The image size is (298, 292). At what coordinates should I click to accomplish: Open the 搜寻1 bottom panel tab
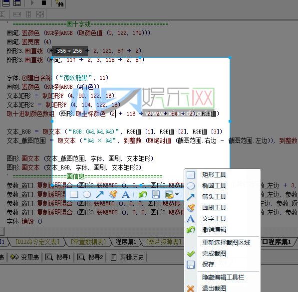[58, 257]
